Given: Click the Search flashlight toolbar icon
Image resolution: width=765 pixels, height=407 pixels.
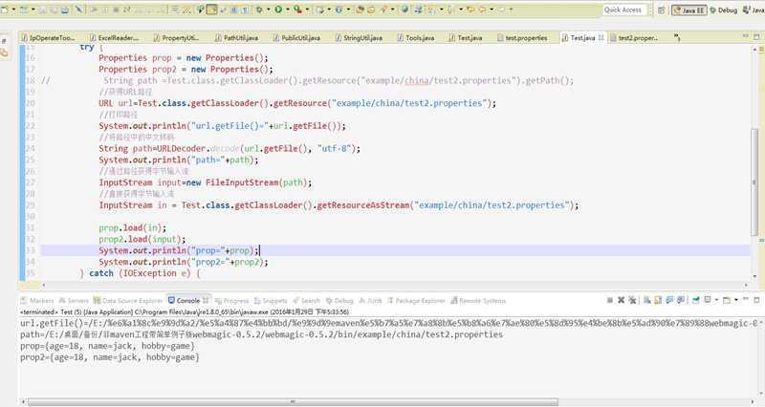Looking at the screenshot, I should [383, 10].
